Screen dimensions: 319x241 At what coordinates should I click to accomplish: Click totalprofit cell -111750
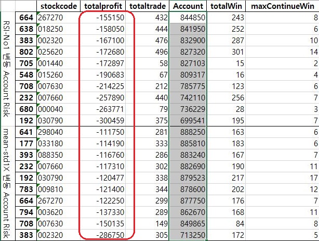pyautogui.click(x=103, y=132)
